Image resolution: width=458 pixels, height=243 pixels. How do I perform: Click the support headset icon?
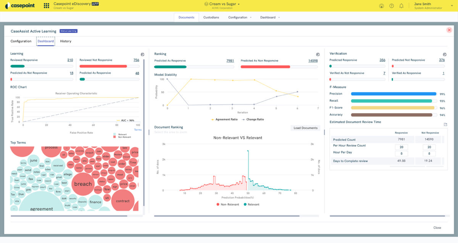[381, 6]
